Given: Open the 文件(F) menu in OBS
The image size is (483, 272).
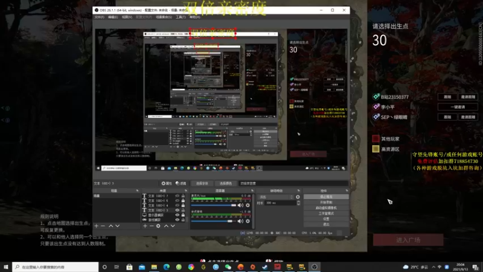Looking at the screenshot, I should pos(99,18).
